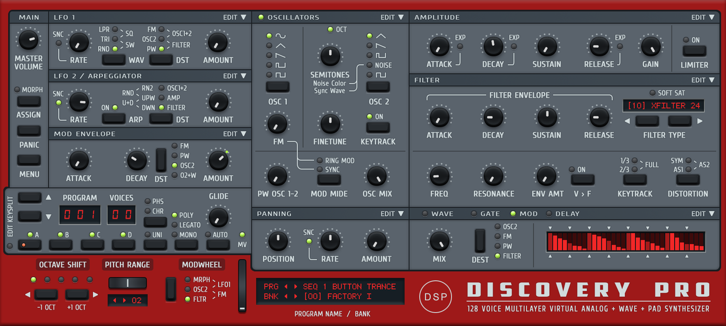Click the OSC Mix knob

tap(377, 176)
